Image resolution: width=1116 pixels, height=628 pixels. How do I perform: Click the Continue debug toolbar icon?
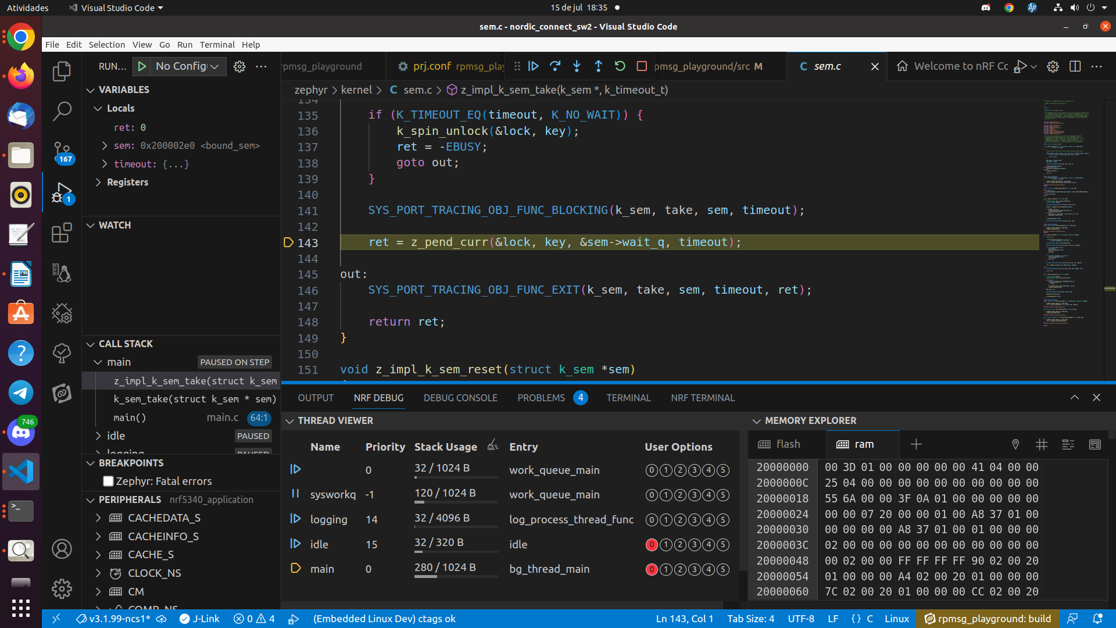(534, 66)
